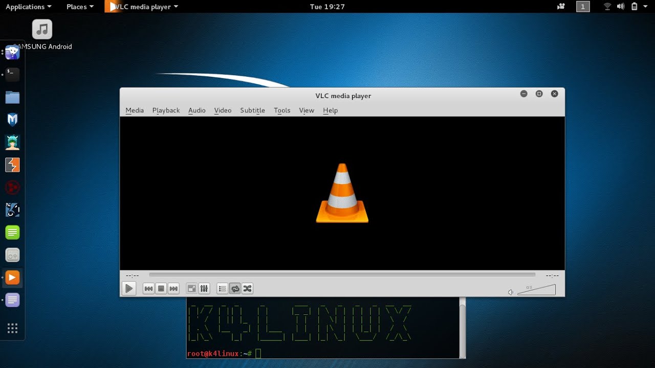Click the playback seek bar
655x368 pixels.
coord(342,275)
